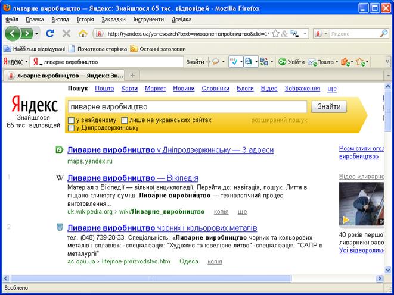Viewport: 394px width, 295px height.
Task: Open the home page via house icon
Action: [x=83, y=33]
